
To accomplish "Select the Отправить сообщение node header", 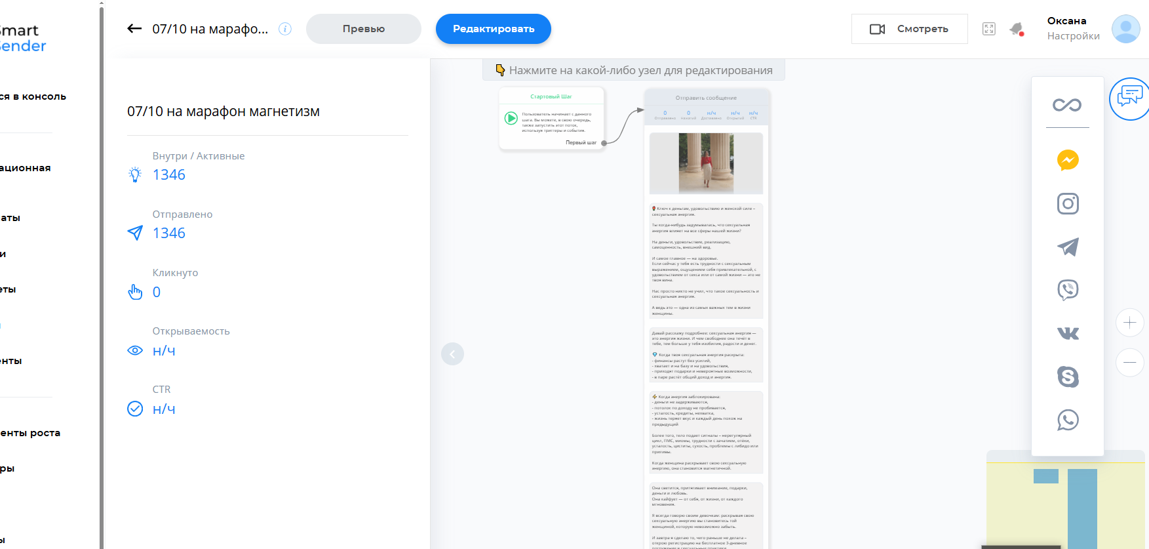I will [706, 98].
